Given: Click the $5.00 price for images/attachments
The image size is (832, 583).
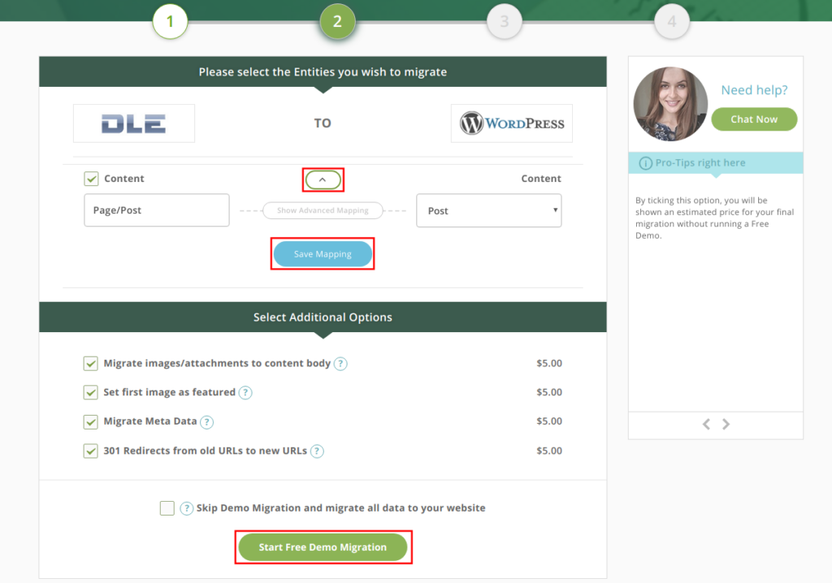Looking at the screenshot, I should click(549, 364).
